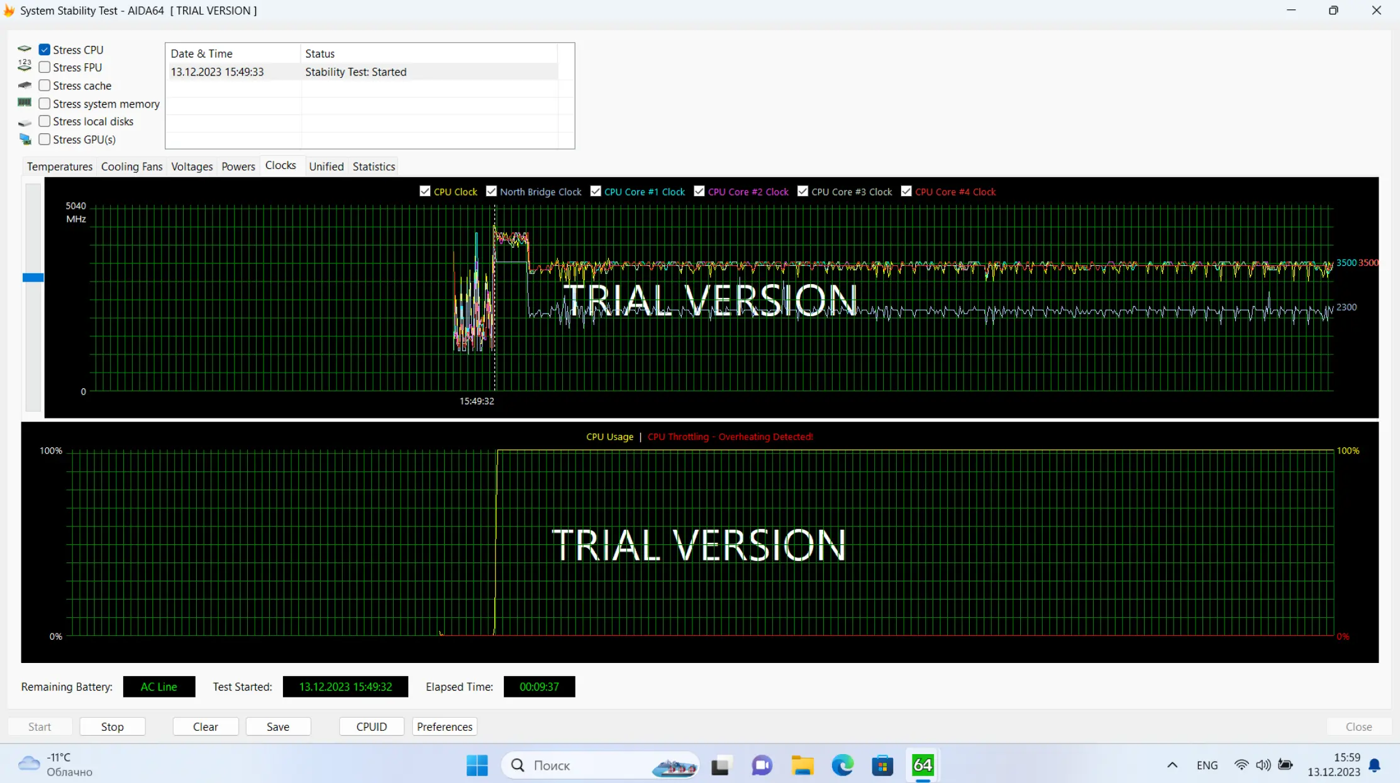Image resolution: width=1400 pixels, height=783 pixels.
Task: Uncheck the Stress CPU option
Action: (45, 49)
